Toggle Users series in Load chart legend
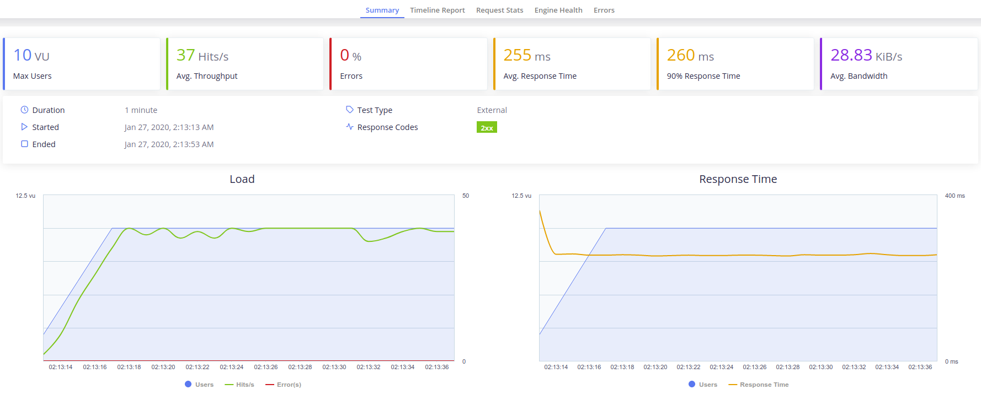Viewport: 981px width, 400px height. (199, 385)
